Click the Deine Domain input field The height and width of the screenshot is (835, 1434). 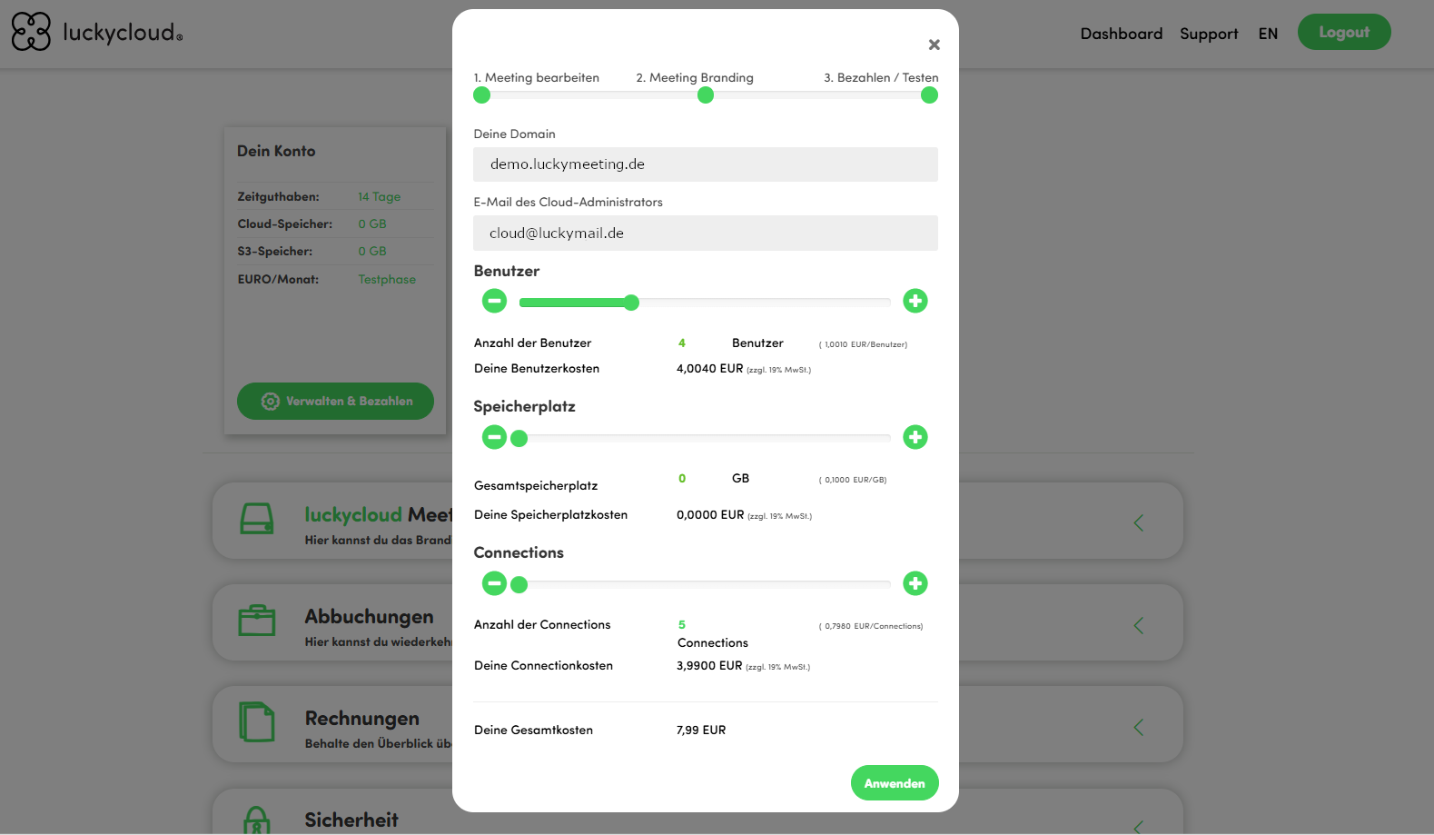pyautogui.click(x=706, y=164)
